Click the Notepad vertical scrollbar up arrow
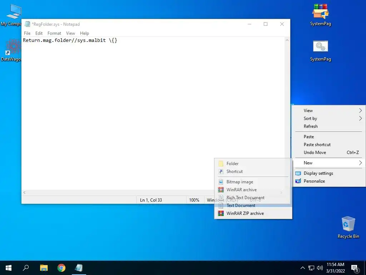 (287, 40)
